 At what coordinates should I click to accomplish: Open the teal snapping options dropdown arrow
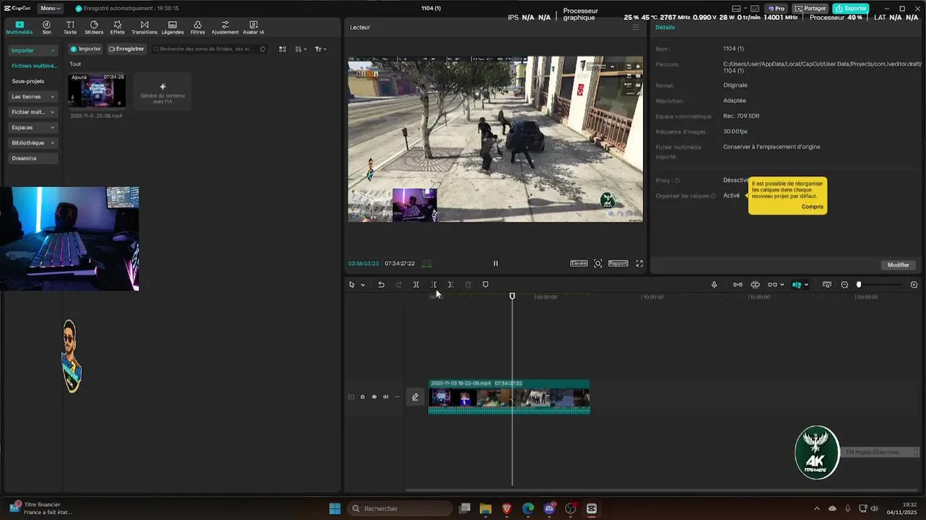(x=805, y=285)
